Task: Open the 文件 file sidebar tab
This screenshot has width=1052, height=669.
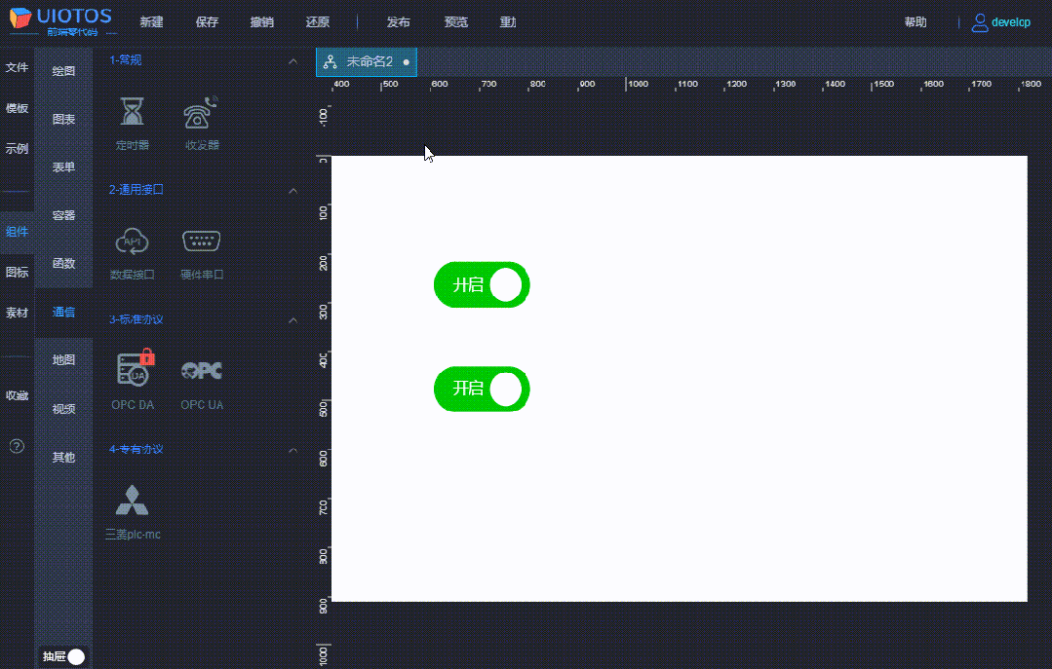Action: (17, 67)
